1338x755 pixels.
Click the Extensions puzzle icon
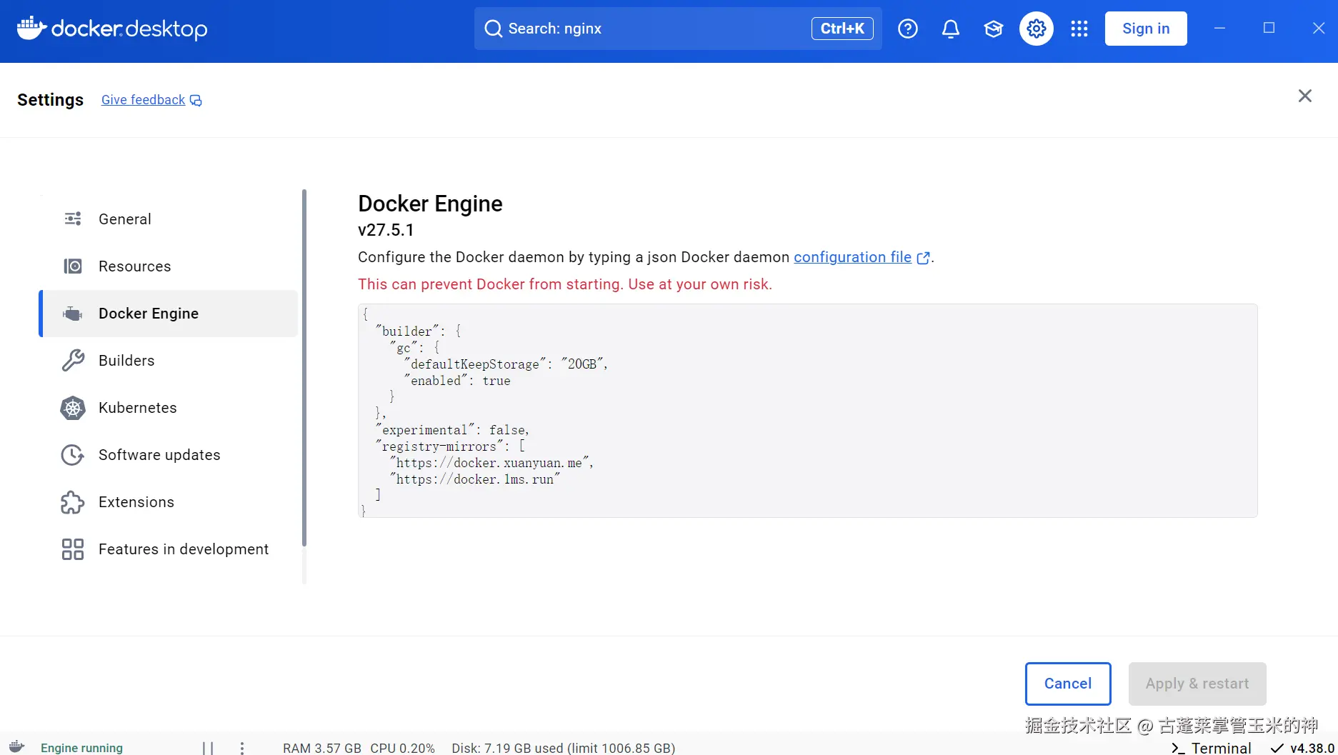tap(73, 501)
